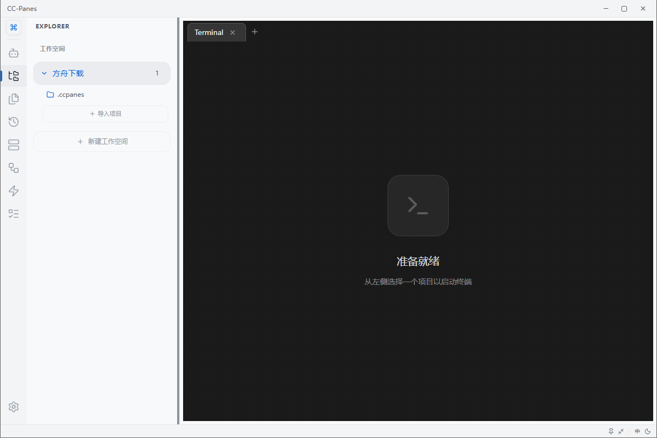Toggle dark mode with the moon icon

[x=647, y=431]
